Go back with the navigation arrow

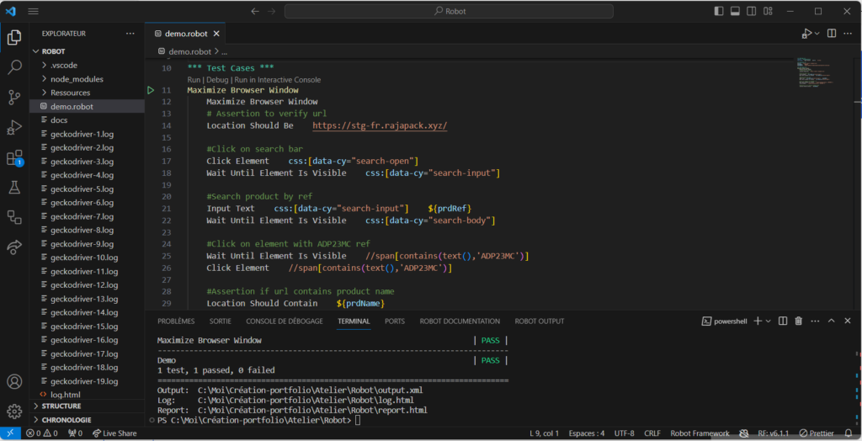click(x=254, y=11)
